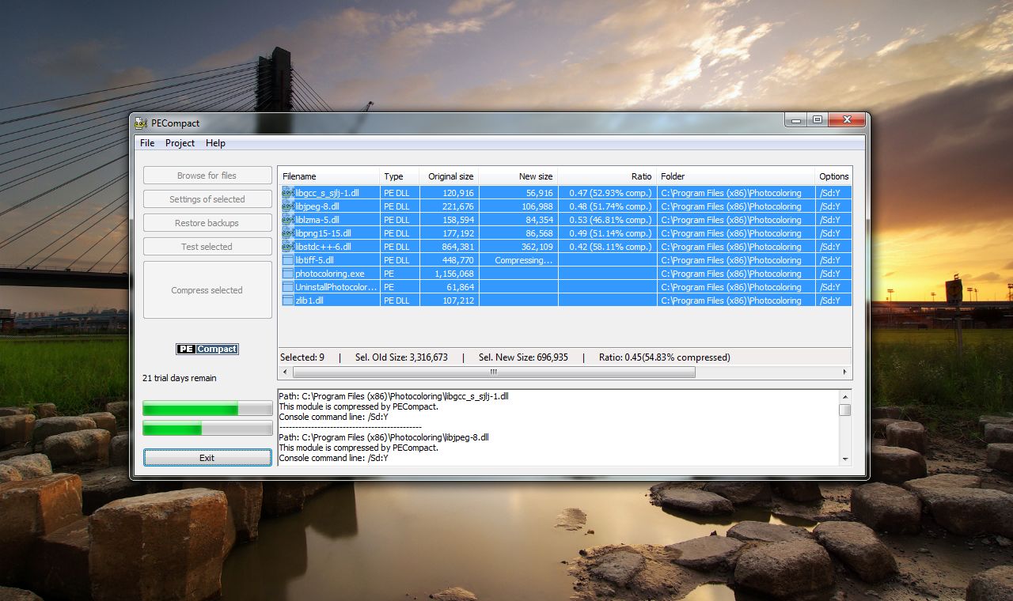Click log pane scroll down arrow

(x=845, y=459)
